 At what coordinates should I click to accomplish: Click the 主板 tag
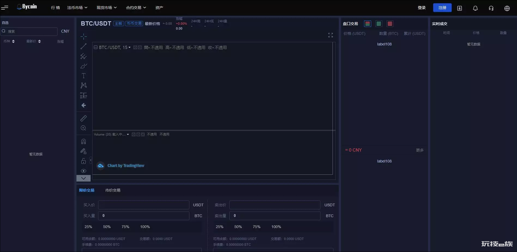(x=118, y=24)
